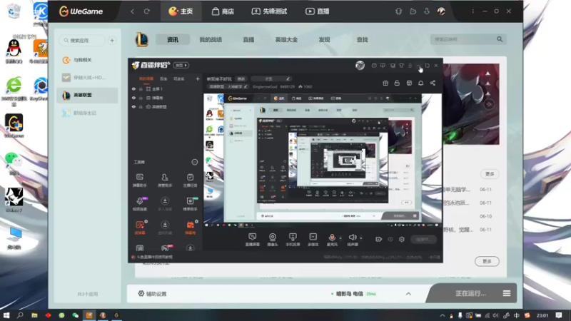Edit the stream category tag with pencil
Image resolution: width=571 pixels, height=321 pixels.
(x=288, y=78)
